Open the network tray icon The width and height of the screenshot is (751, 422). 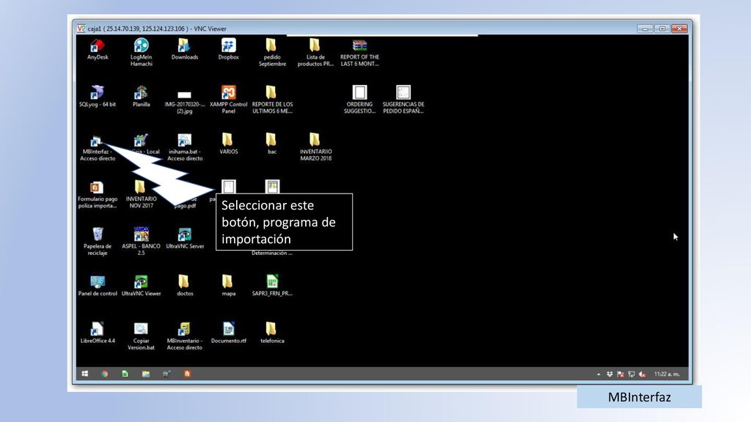click(x=631, y=374)
